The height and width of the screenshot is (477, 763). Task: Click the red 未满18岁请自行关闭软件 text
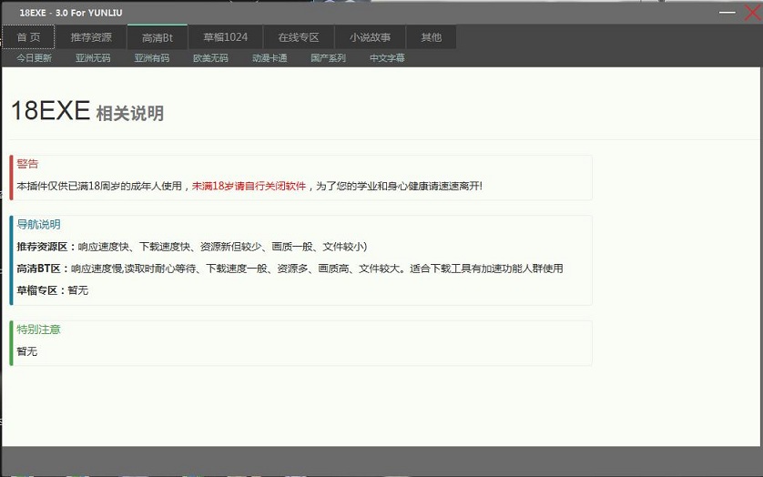[249, 186]
